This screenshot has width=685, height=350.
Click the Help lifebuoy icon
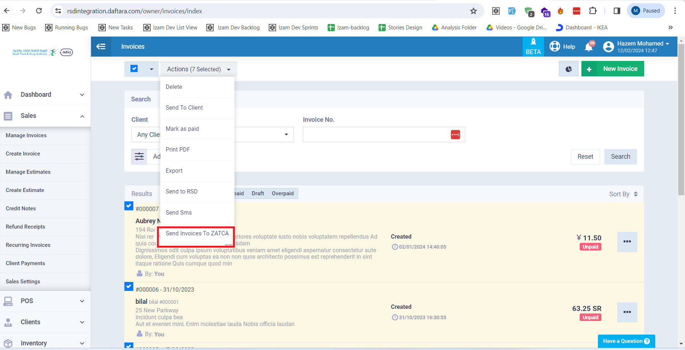pos(555,47)
